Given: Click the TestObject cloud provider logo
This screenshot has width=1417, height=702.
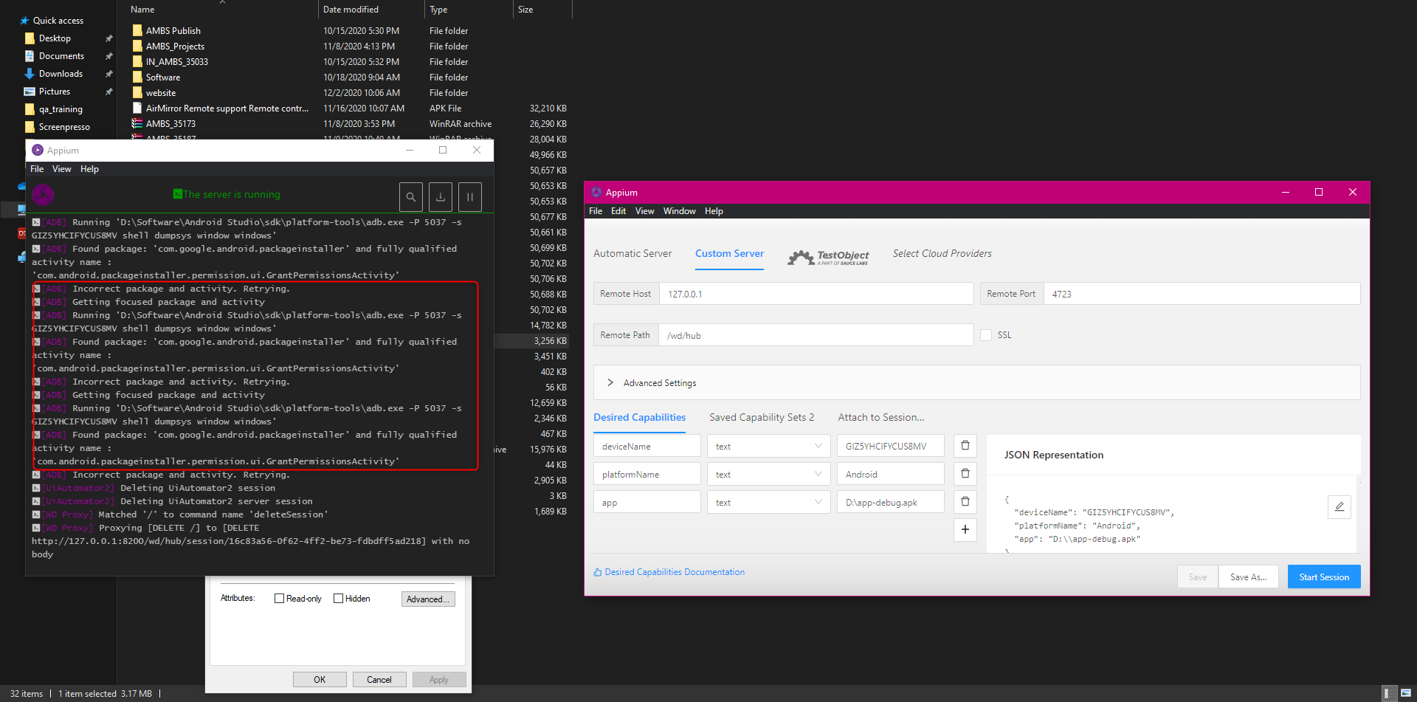Looking at the screenshot, I should click(x=828, y=257).
